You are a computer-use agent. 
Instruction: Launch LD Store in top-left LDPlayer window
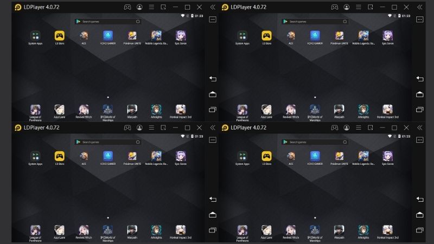tap(60, 36)
